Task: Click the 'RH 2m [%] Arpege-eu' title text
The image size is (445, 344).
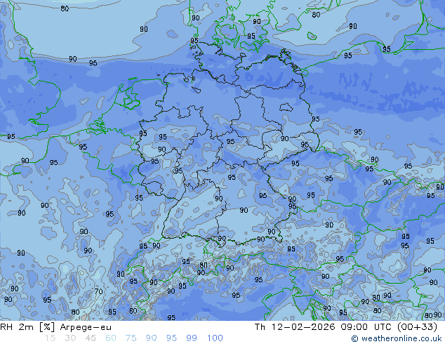Action: (x=55, y=327)
